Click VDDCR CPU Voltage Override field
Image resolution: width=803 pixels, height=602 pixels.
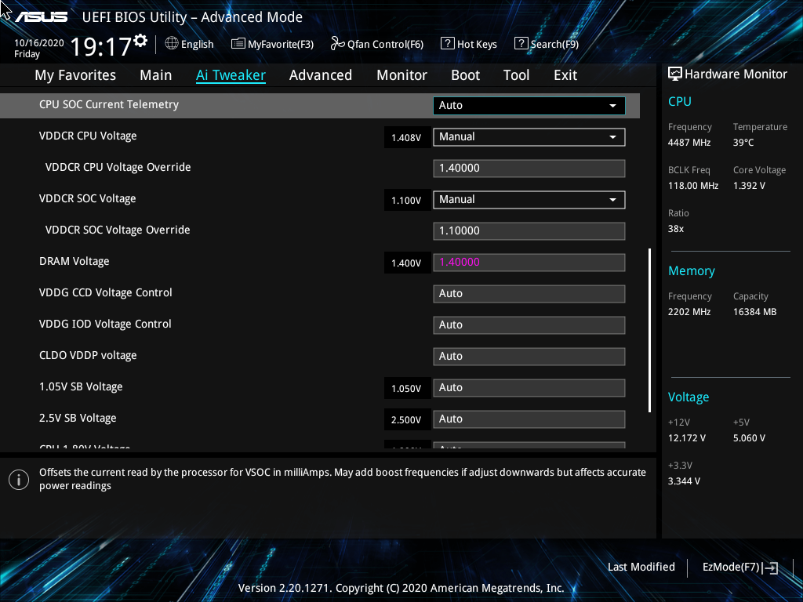[529, 169]
